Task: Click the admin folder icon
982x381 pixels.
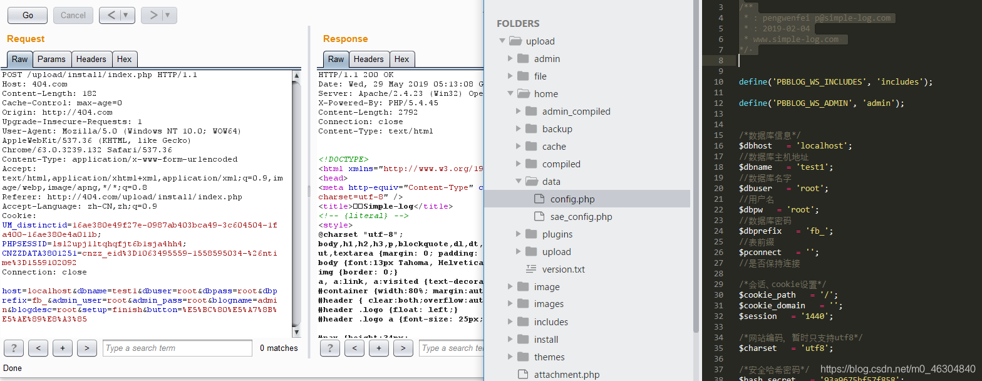Action: pos(523,59)
